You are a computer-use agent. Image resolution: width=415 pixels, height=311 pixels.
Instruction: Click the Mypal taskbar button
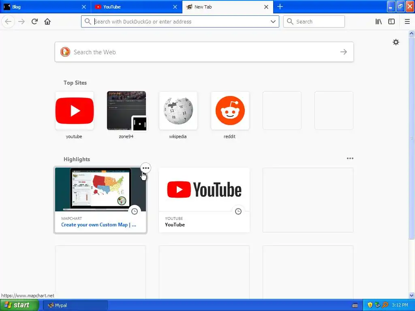click(x=75, y=305)
